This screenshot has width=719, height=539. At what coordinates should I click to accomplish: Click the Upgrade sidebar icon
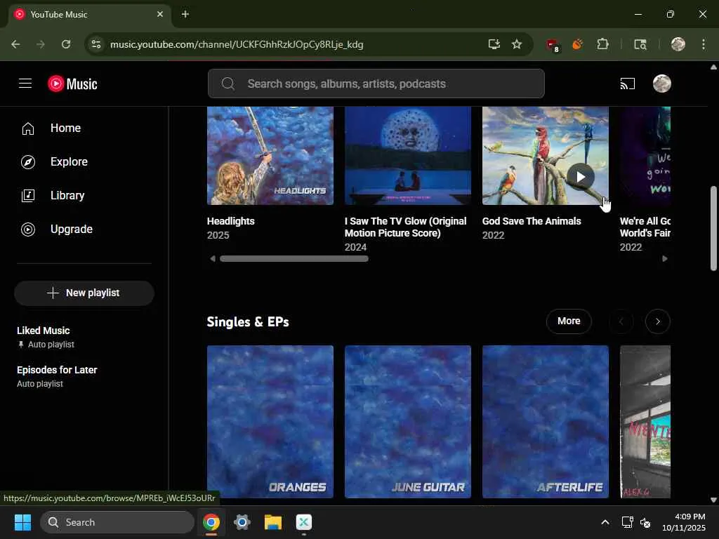pyautogui.click(x=28, y=229)
